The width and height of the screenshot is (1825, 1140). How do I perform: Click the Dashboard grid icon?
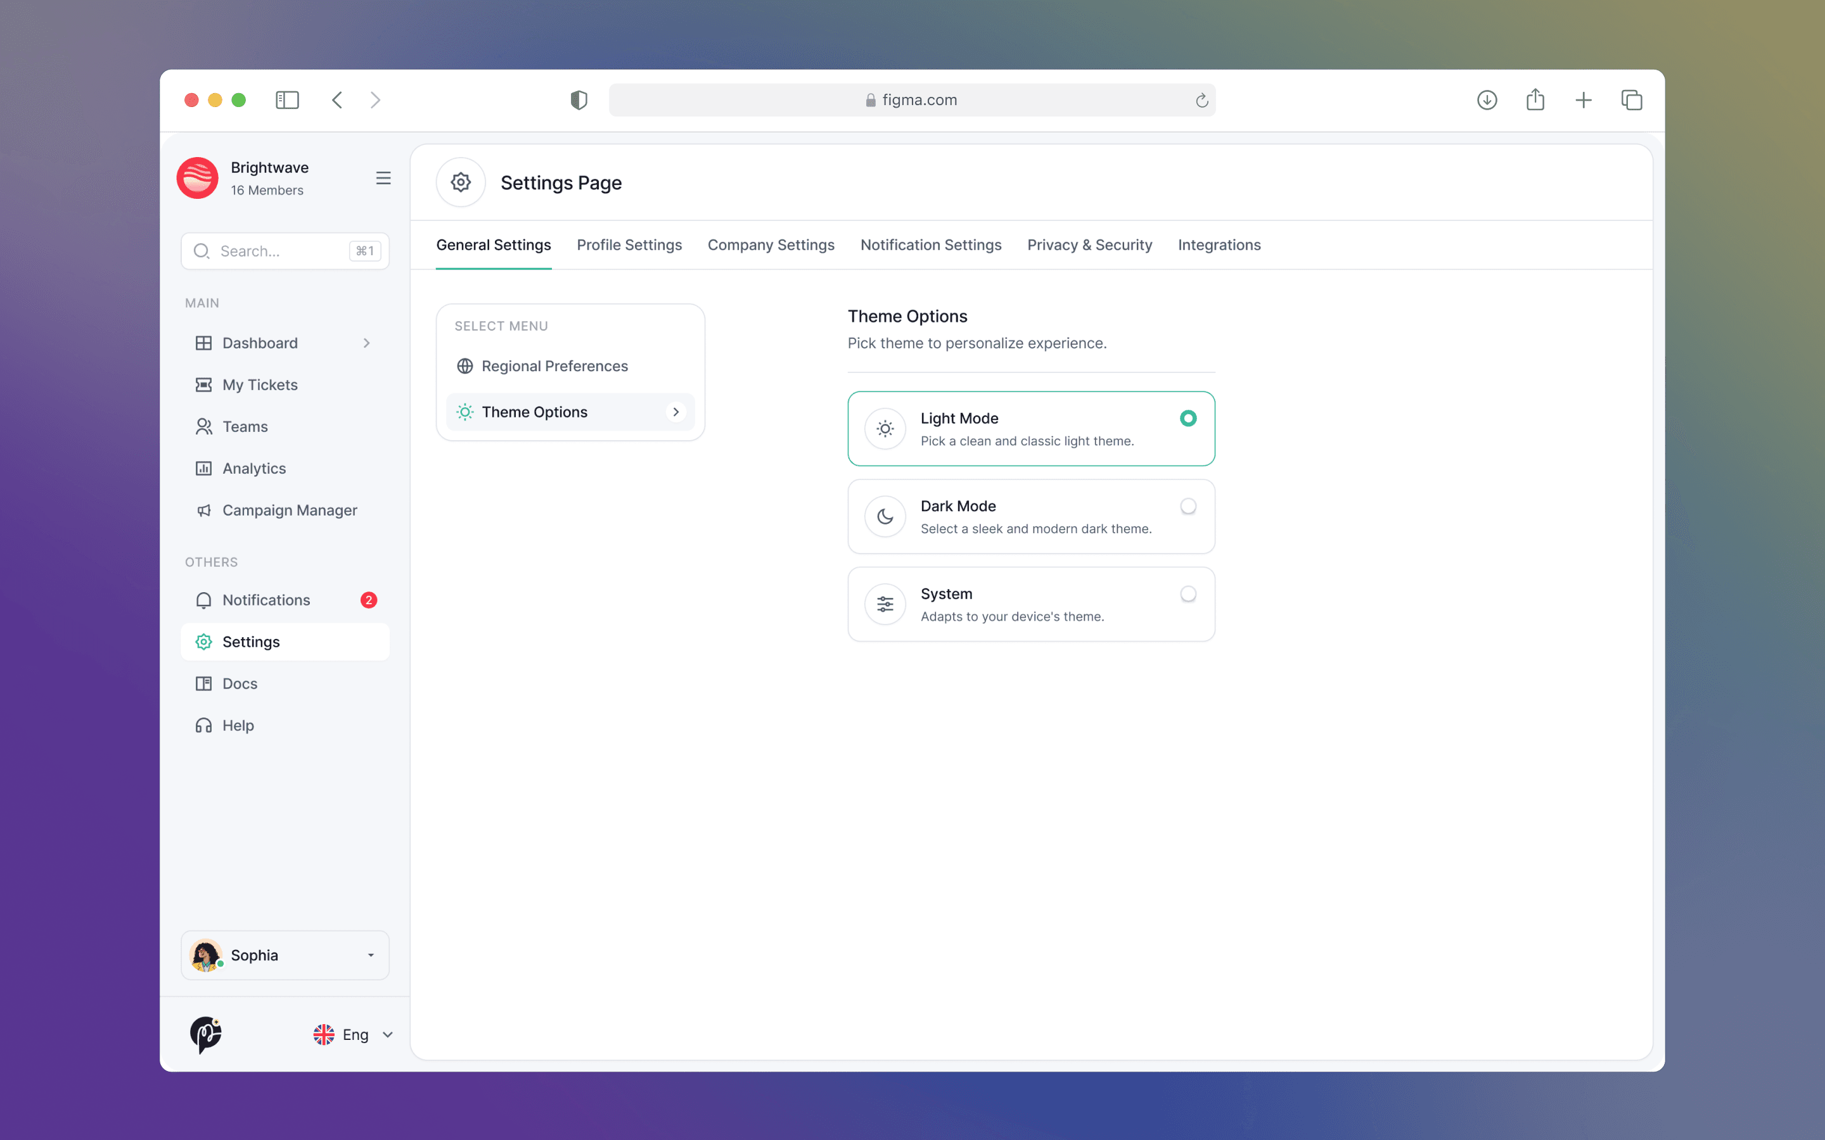tap(203, 343)
